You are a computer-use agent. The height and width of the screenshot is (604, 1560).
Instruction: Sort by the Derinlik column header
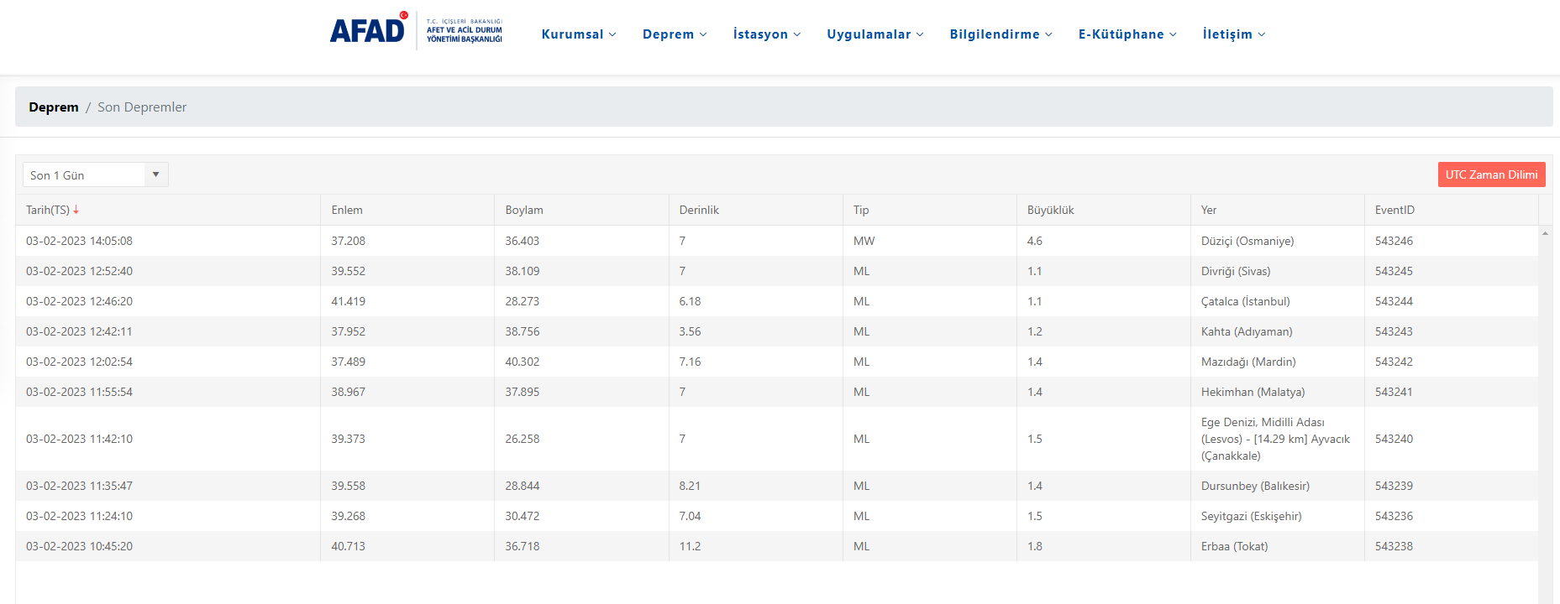699,210
